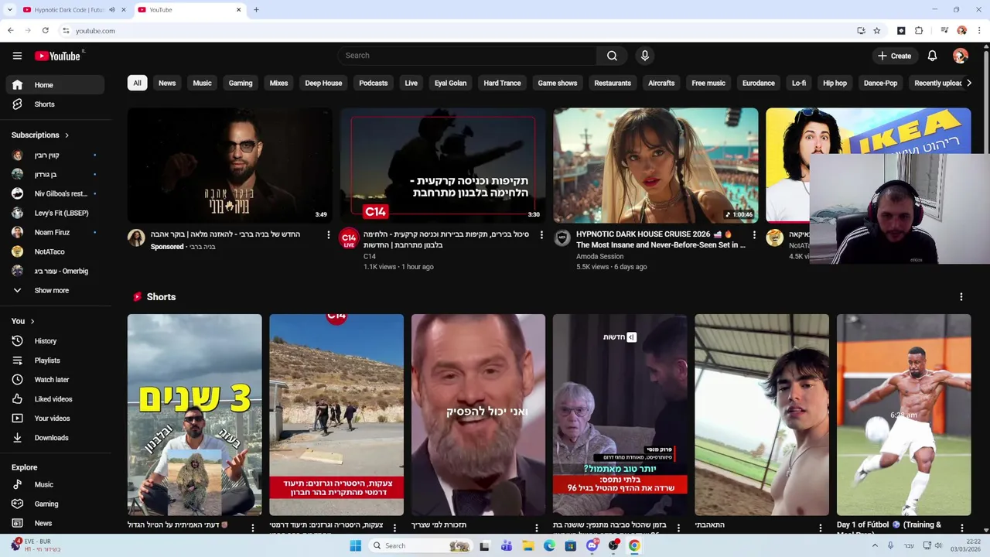Screen dimensions: 990x557
Task: Open the account avatar menu
Action: [x=960, y=56]
